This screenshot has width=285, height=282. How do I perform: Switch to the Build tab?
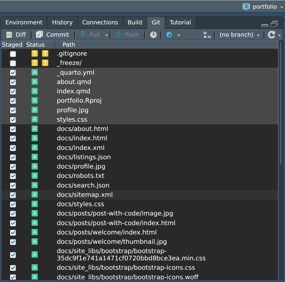click(135, 22)
